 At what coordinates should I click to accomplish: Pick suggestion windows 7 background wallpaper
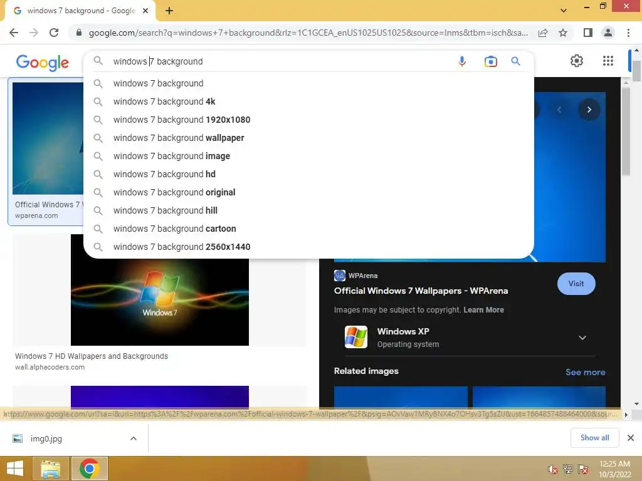click(308, 138)
